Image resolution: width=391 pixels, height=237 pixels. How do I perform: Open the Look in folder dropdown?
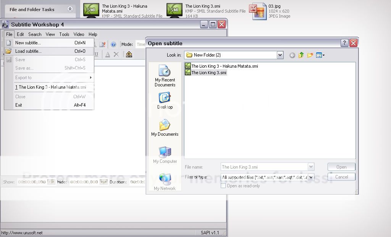(x=280, y=55)
